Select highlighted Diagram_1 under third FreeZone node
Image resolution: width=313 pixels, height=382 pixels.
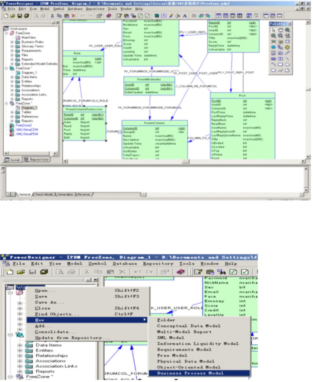click(x=29, y=108)
